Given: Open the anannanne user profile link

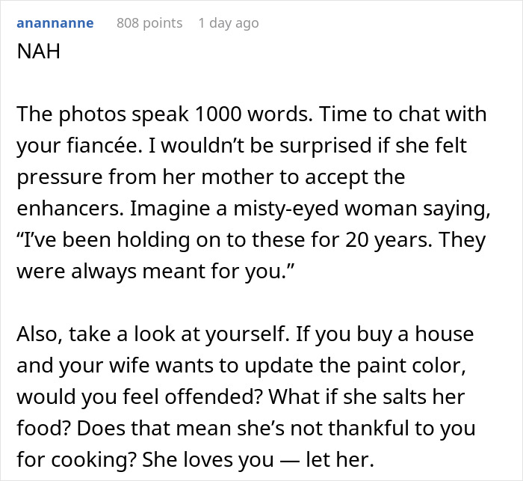Looking at the screenshot, I should (x=55, y=23).
